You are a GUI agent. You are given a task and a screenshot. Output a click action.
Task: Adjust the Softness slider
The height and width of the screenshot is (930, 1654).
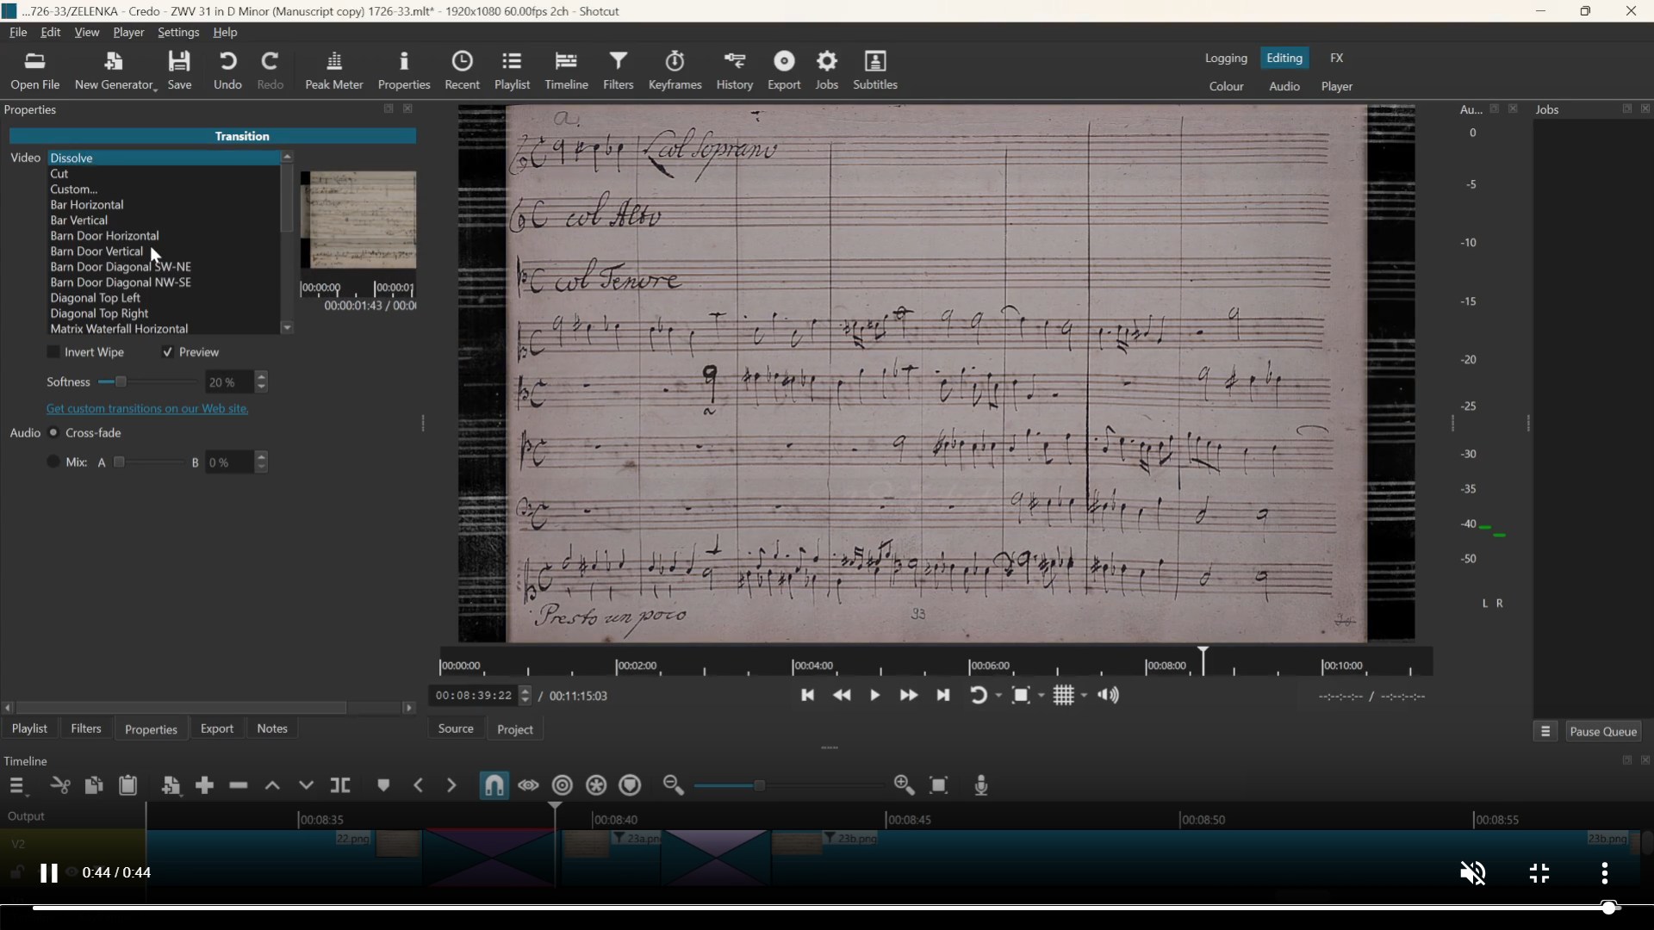tap(121, 382)
